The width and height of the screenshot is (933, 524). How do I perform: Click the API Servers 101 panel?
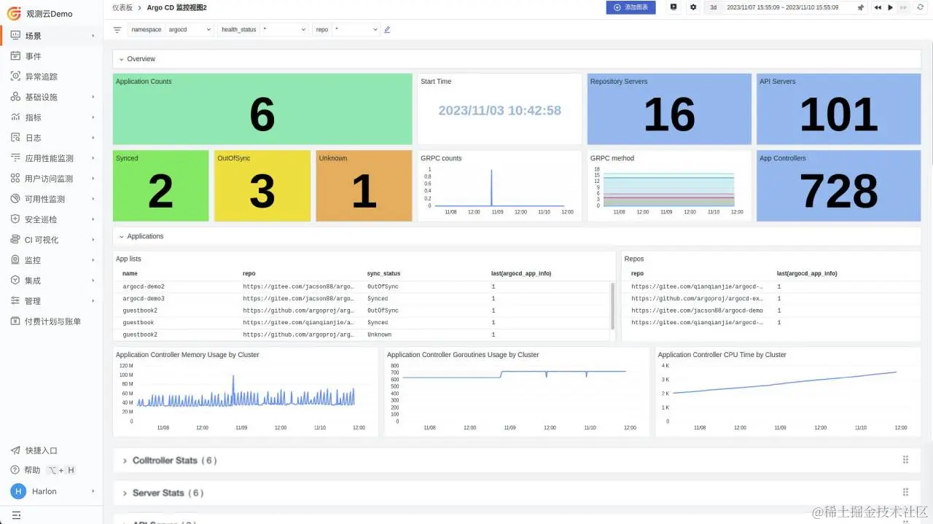838,109
